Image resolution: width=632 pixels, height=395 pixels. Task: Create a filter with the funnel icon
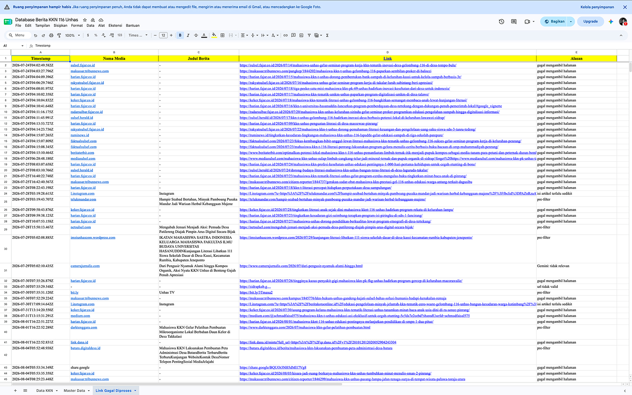[x=309, y=35]
